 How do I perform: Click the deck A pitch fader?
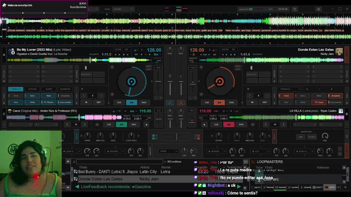(158, 82)
